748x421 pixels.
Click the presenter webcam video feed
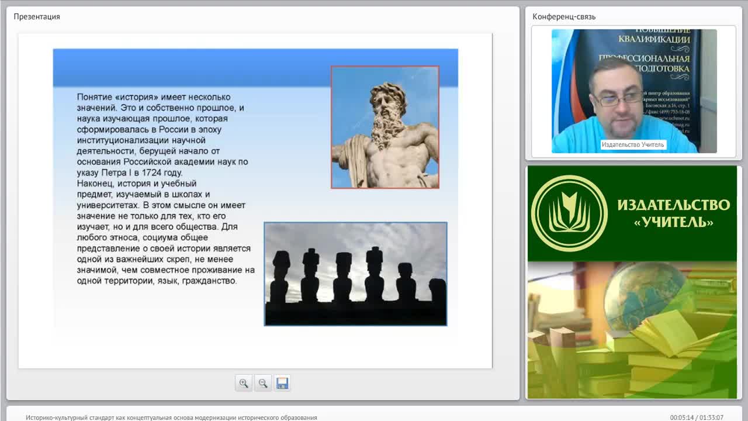(634, 91)
